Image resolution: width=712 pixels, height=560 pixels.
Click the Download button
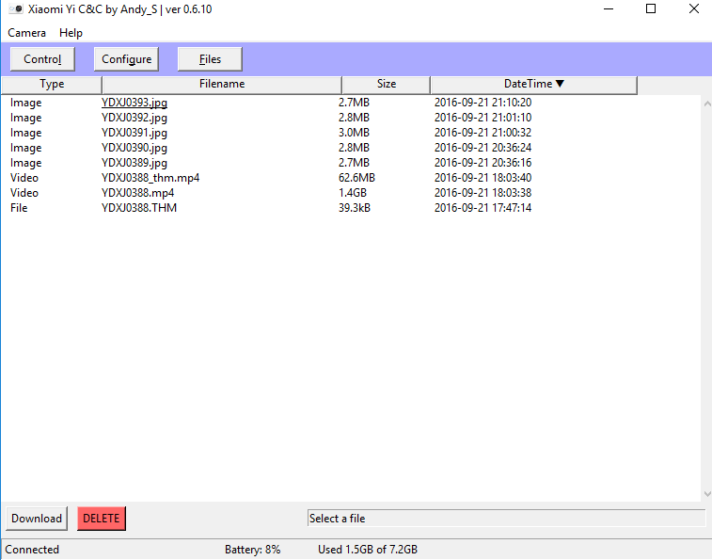[37, 519]
